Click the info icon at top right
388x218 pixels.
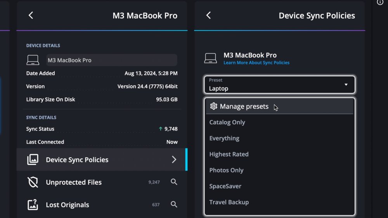click(x=380, y=2)
